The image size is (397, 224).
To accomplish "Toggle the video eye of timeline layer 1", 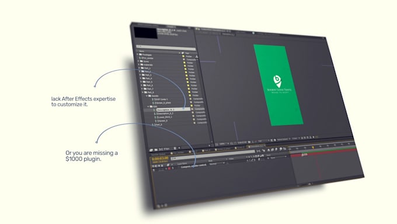I will pos(153,170).
